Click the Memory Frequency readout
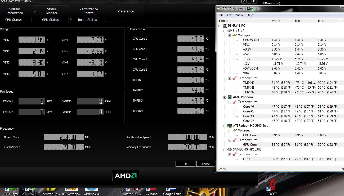The height and width of the screenshot is (196, 344). coord(187,147)
